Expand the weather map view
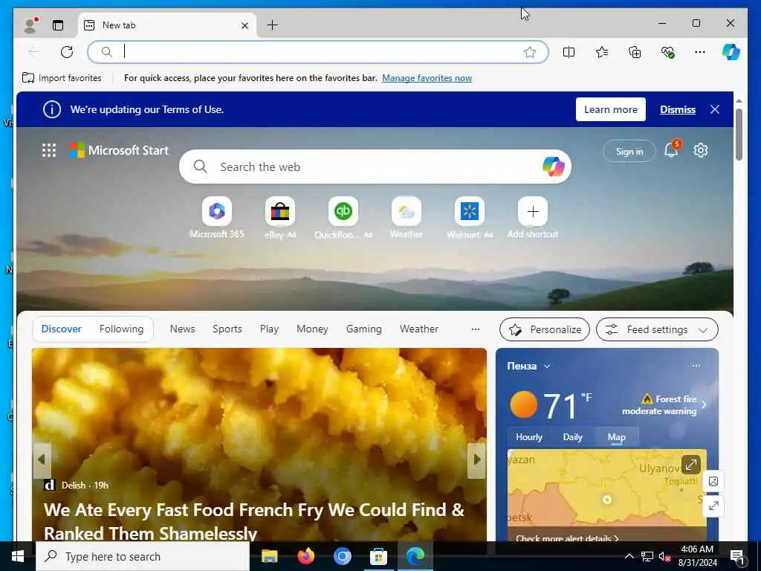Image resolution: width=761 pixels, height=571 pixels. coord(690,465)
